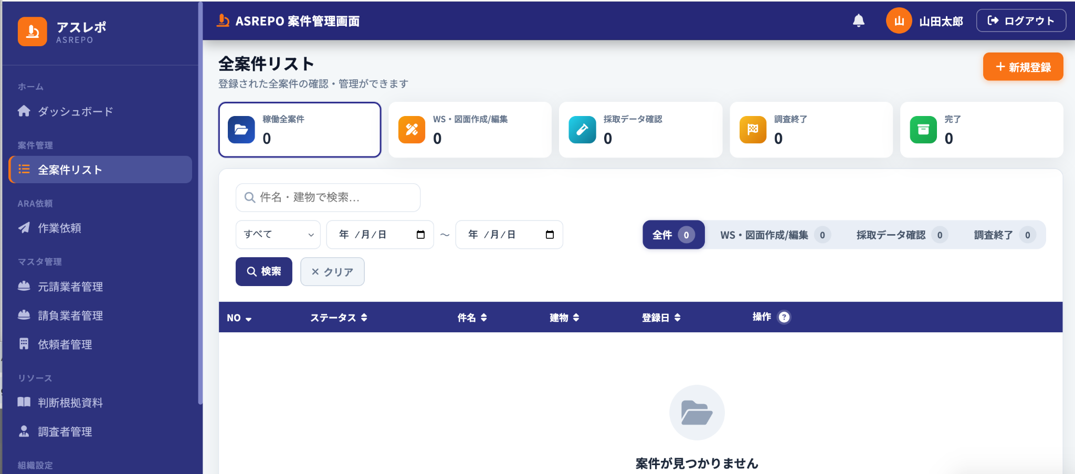Click the ASREPO microscope logo in sidebar
1075x474 pixels.
click(x=33, y=31)
